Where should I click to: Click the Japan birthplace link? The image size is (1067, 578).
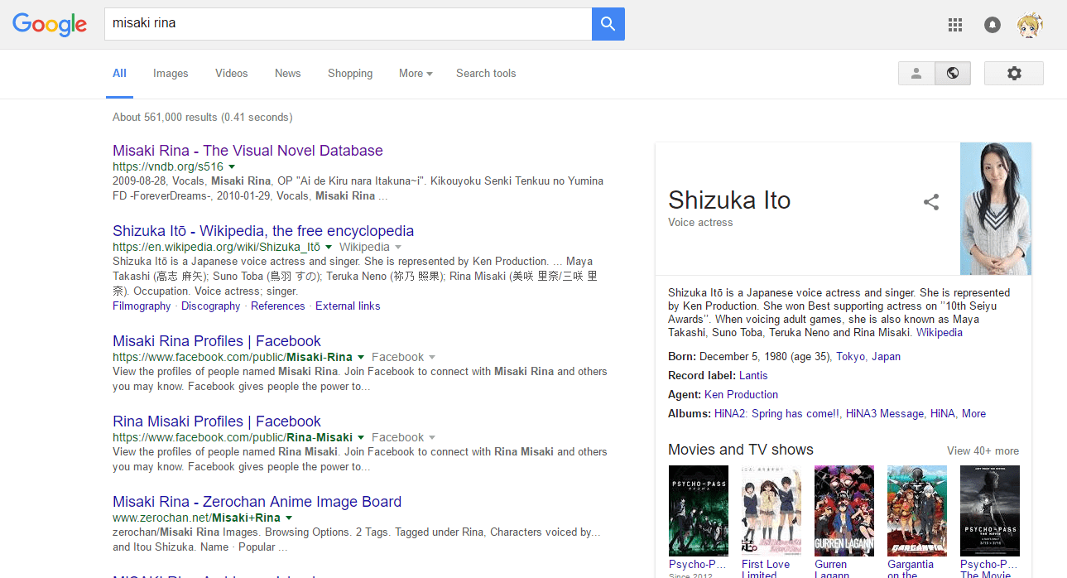(x=886, y=357)
